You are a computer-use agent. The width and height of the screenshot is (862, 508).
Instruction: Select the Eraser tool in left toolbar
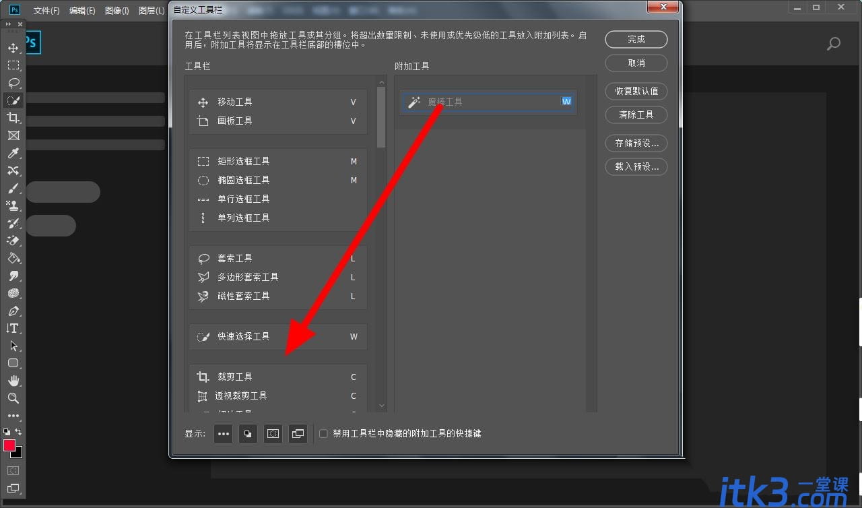[x=13, y=241]
